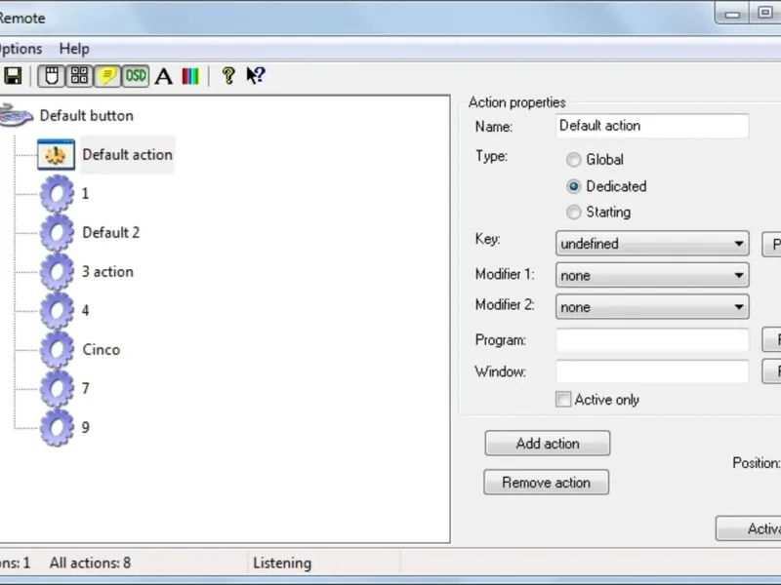Click the partially visible Activate button
This screenshot has height=585, width=781.
point(749,528)
